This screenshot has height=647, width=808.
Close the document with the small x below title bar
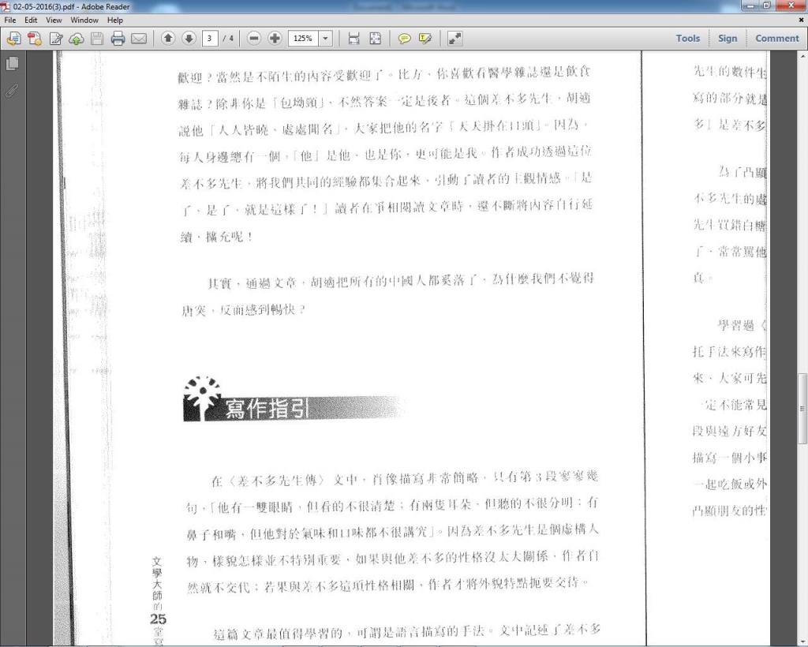[x=801, y=20]
